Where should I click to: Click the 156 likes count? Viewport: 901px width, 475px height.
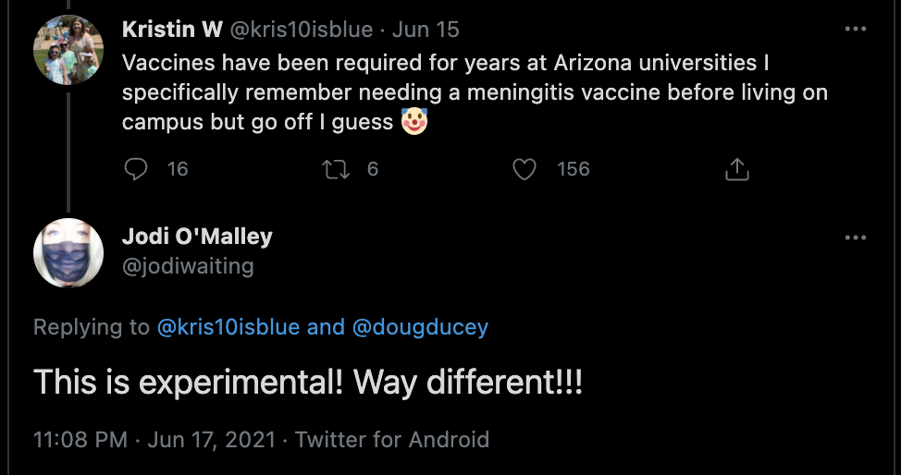tap(573, 169)
